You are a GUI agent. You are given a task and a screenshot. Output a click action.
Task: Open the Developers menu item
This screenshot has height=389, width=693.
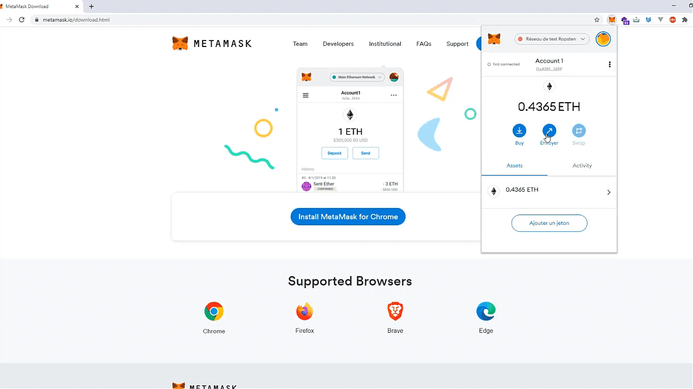pos(338,44)
